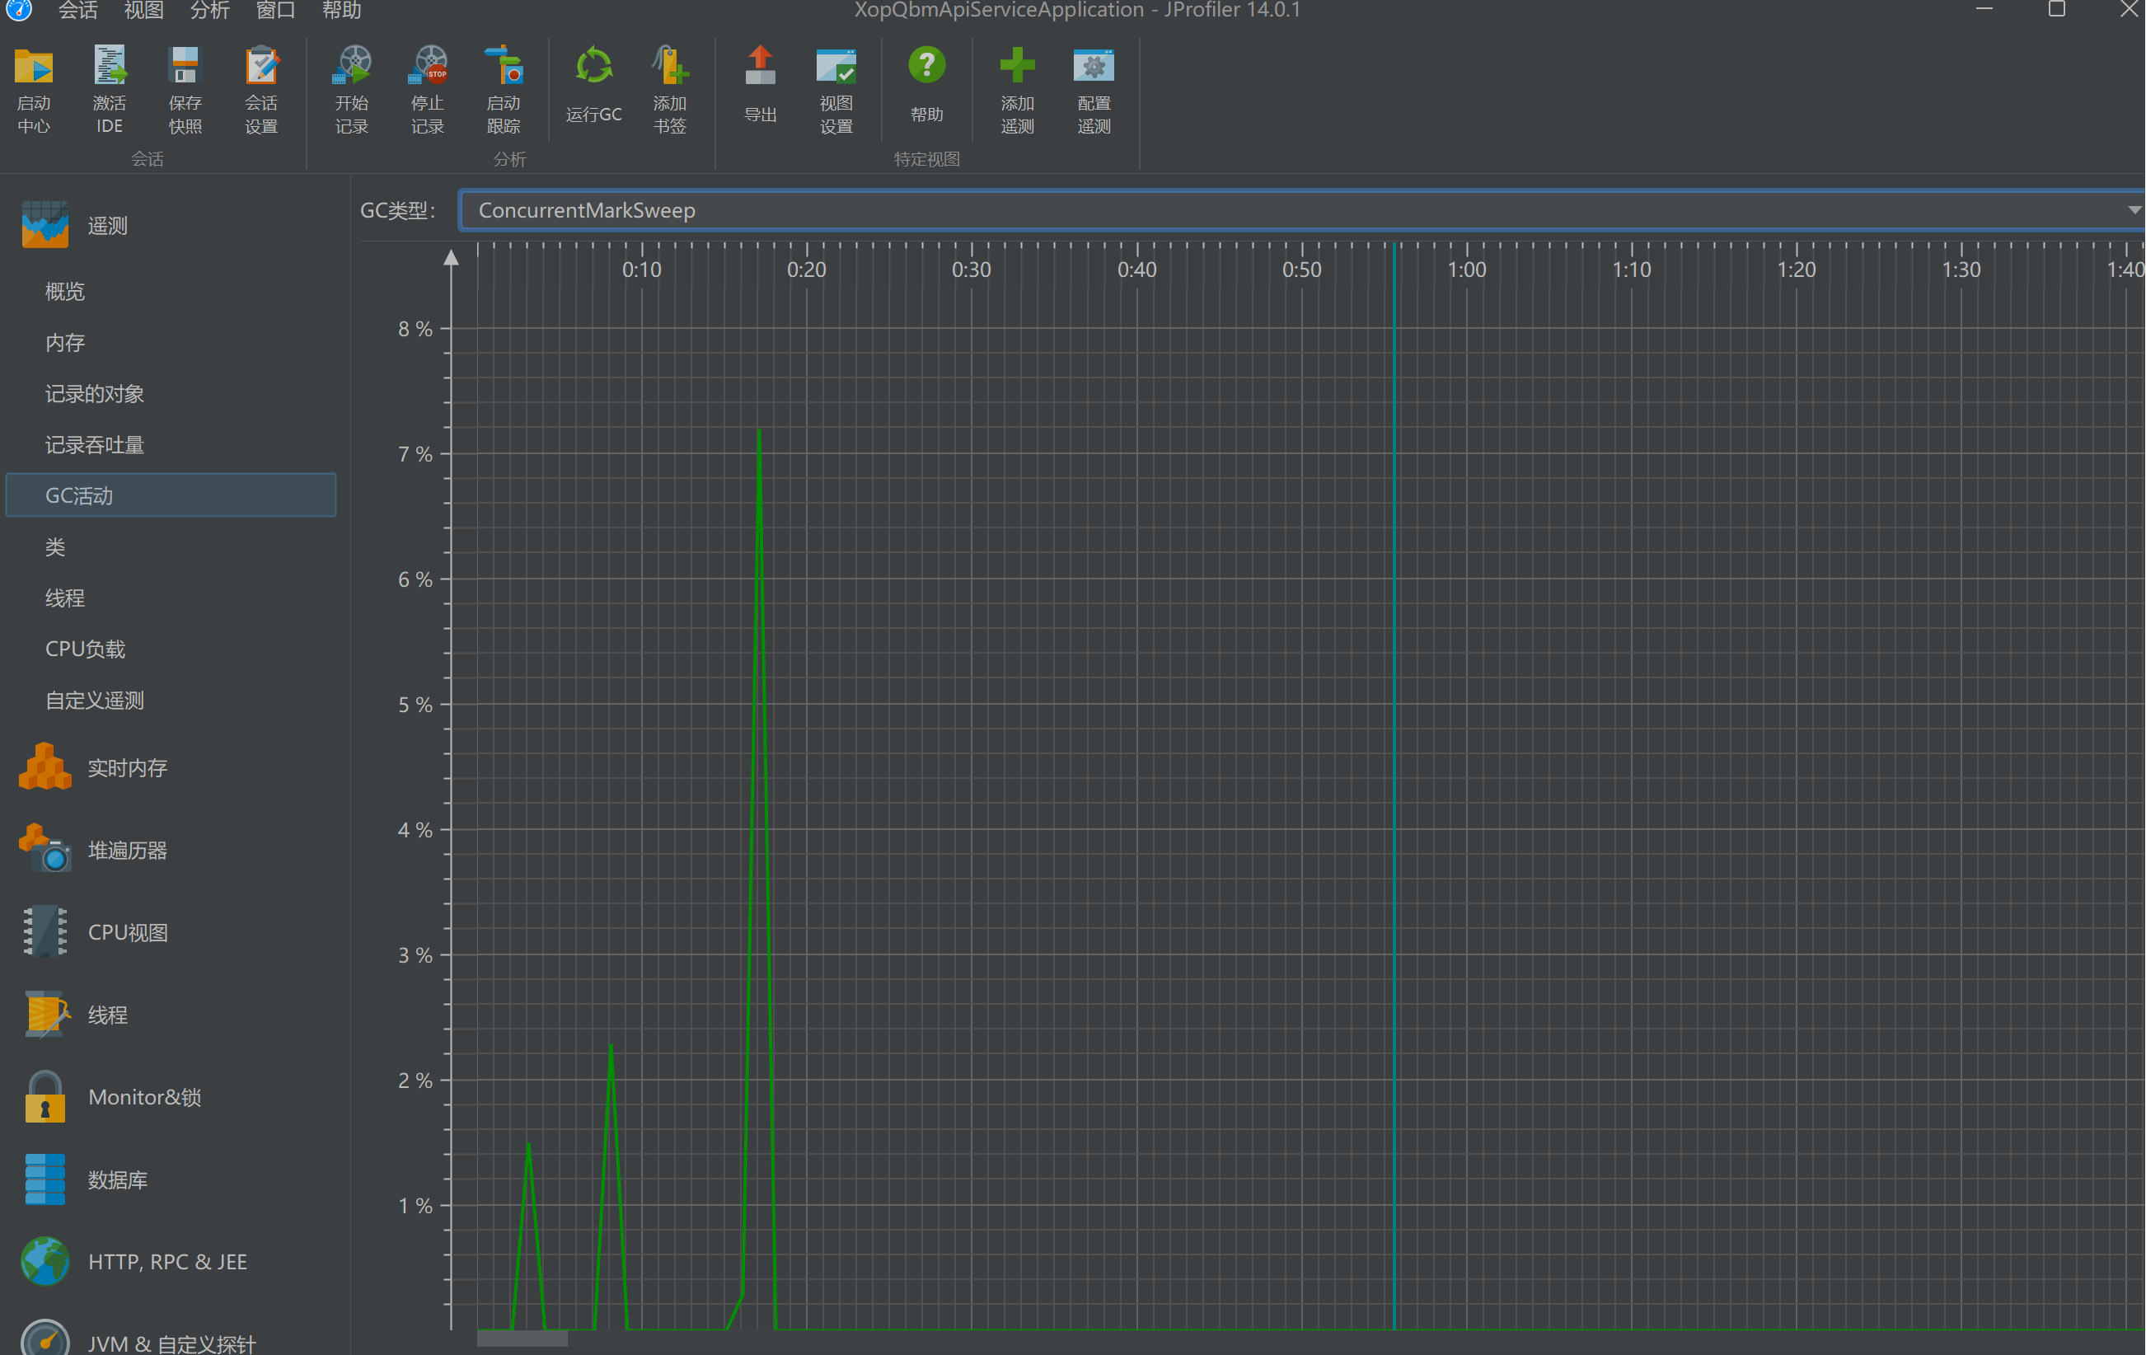Click the 1:00 mark on the timeline axis
The image size is (2146, 1355).
point(1466,270)
